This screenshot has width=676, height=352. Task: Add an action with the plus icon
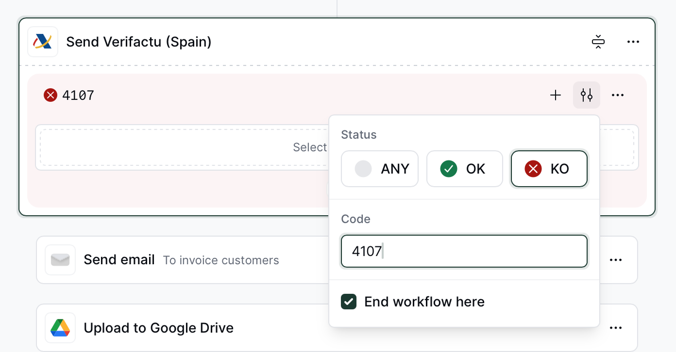click(x=556, y=95)
